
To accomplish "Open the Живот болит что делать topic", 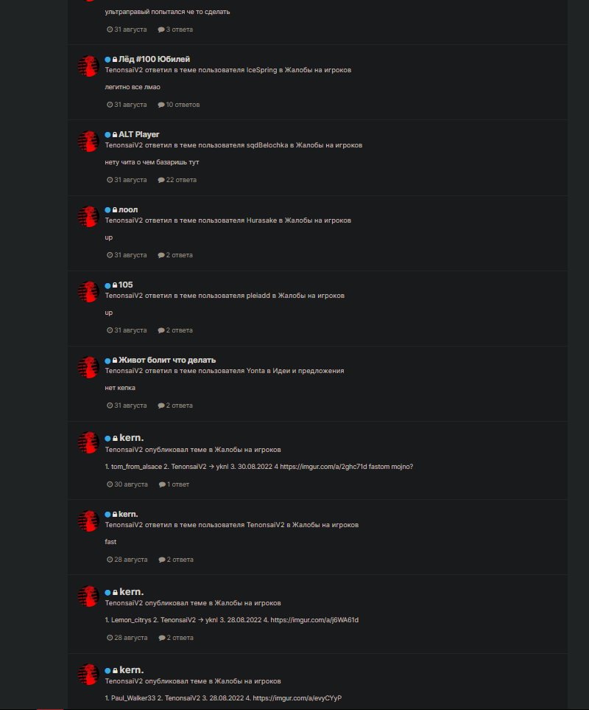I will [167, 360].
